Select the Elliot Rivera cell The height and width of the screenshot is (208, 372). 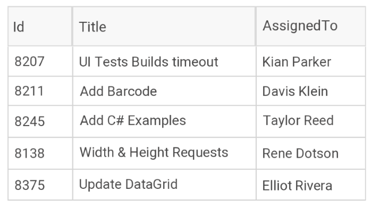(311, 185)
